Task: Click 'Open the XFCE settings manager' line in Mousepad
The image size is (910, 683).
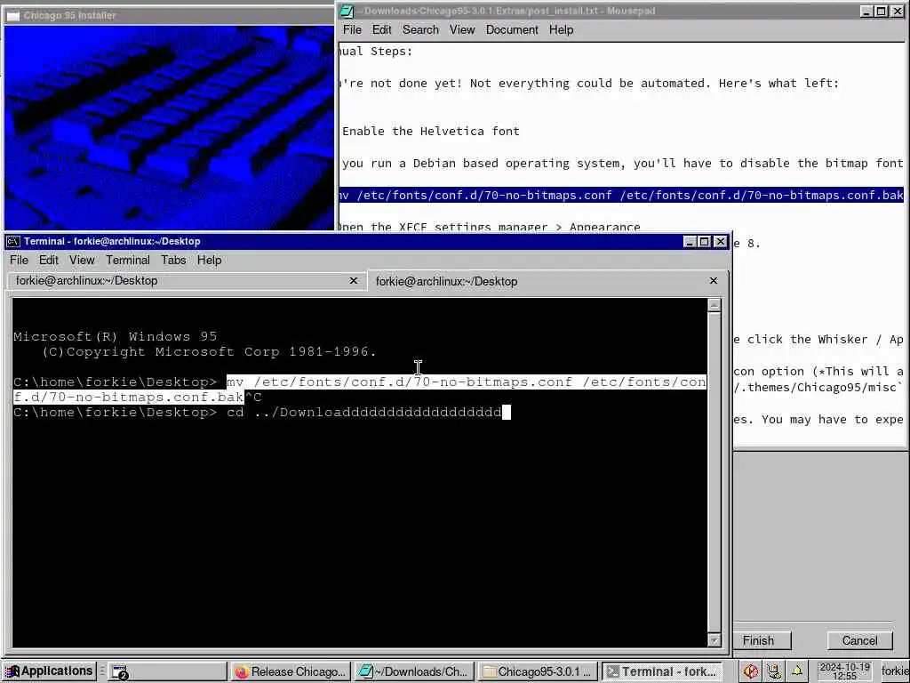Action: 491,226
